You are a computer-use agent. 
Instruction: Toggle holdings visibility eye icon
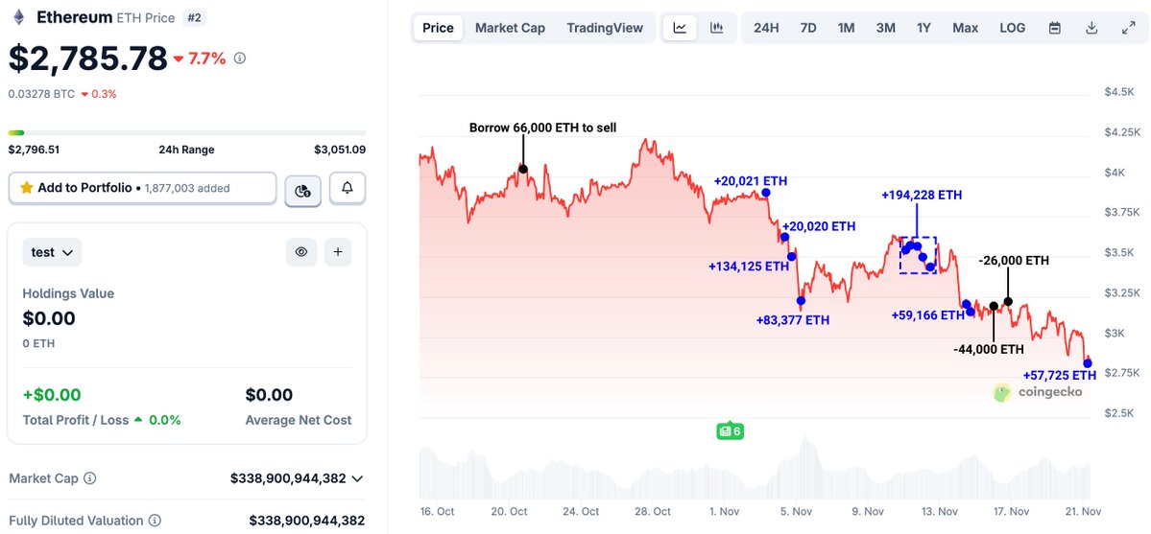(x=301, y=252)
